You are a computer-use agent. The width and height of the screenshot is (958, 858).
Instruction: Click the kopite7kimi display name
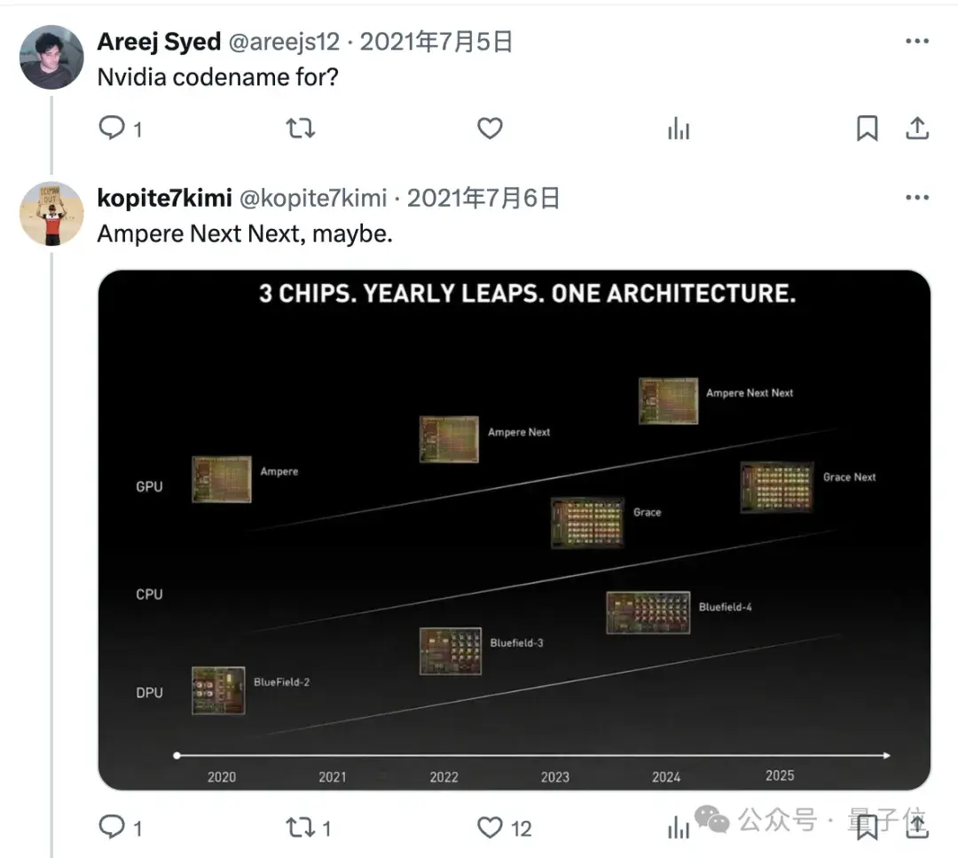[x=164, y=198]
